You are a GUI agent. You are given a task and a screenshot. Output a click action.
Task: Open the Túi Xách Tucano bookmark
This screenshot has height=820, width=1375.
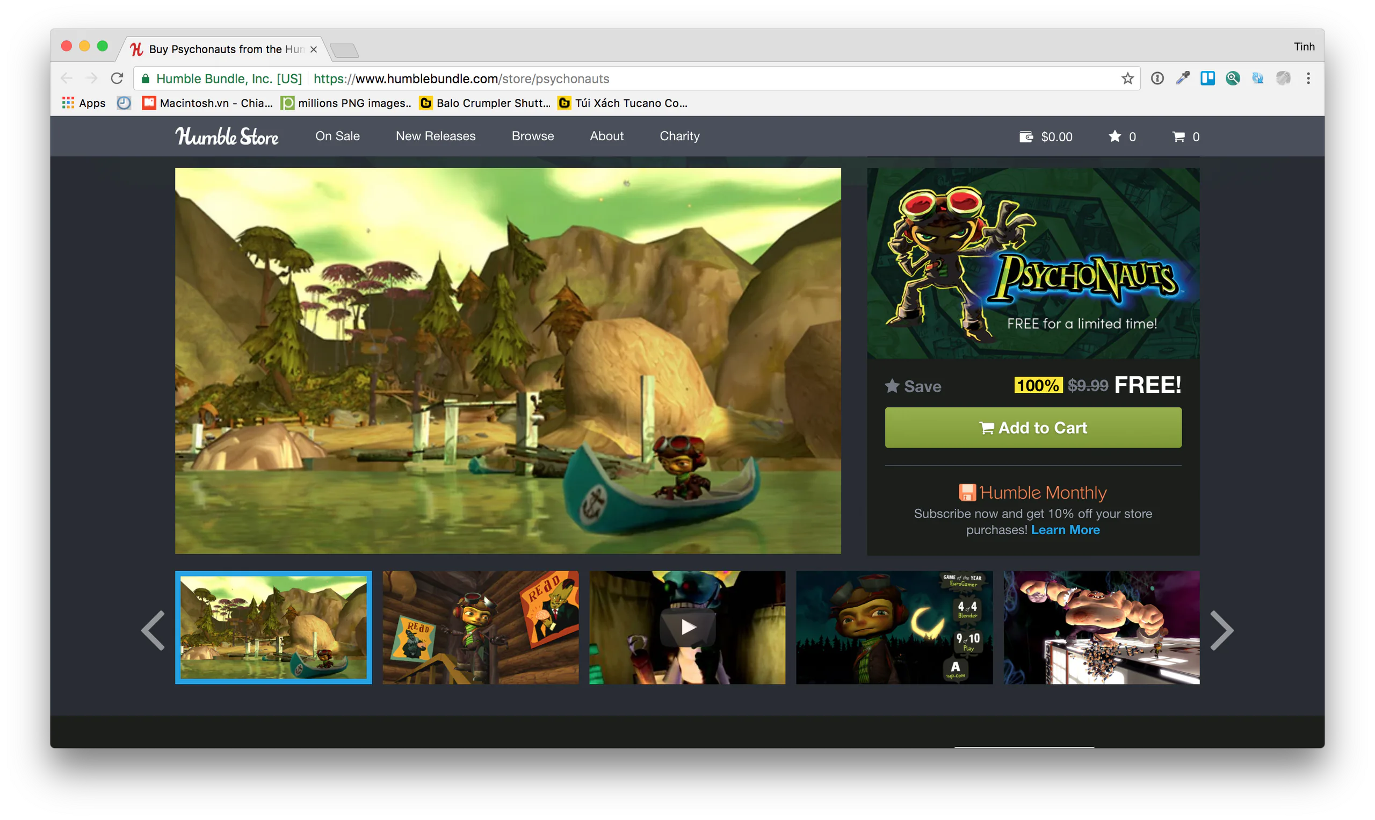click(x=623, y=103)
